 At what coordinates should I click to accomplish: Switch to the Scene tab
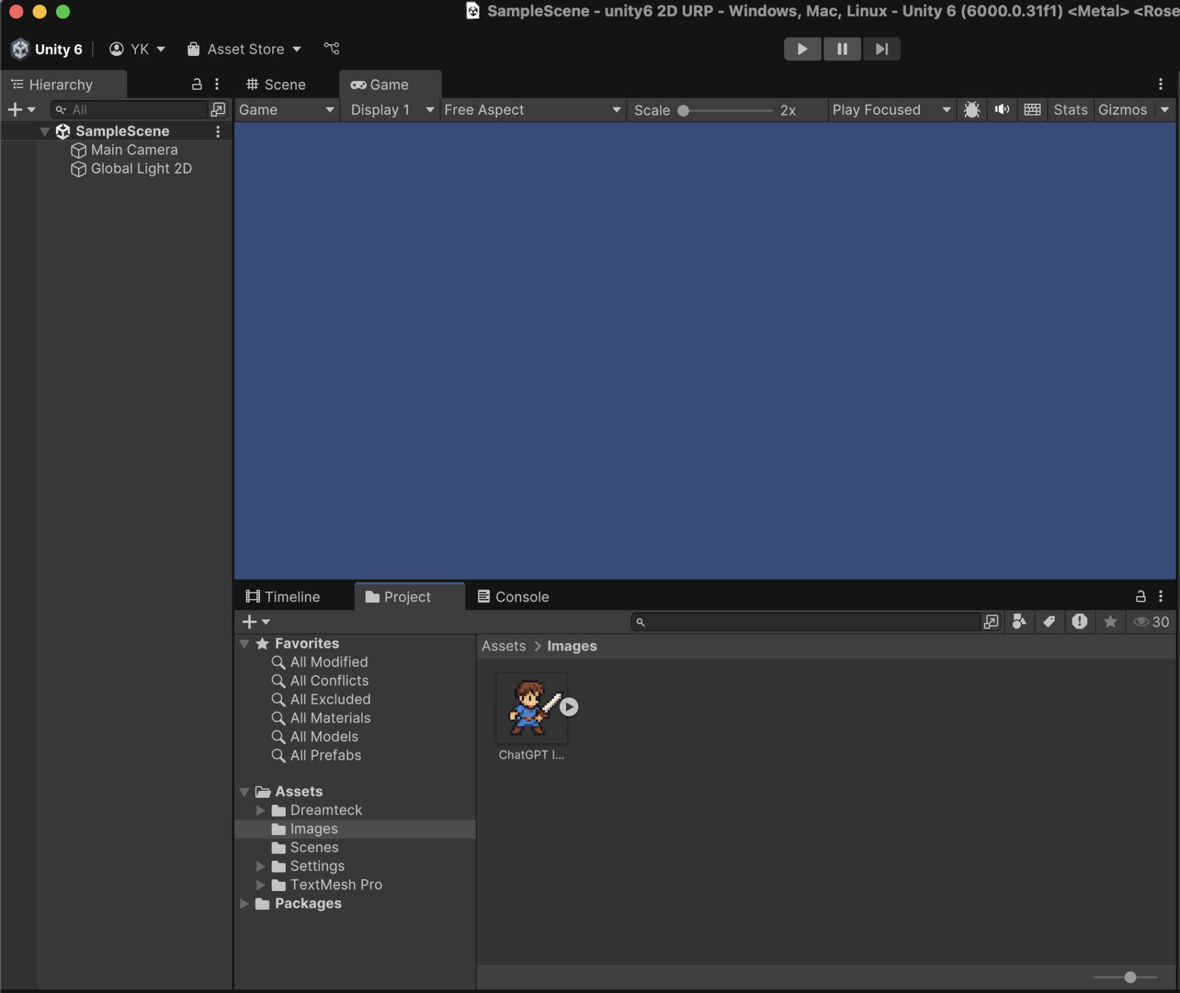point(276,85)
